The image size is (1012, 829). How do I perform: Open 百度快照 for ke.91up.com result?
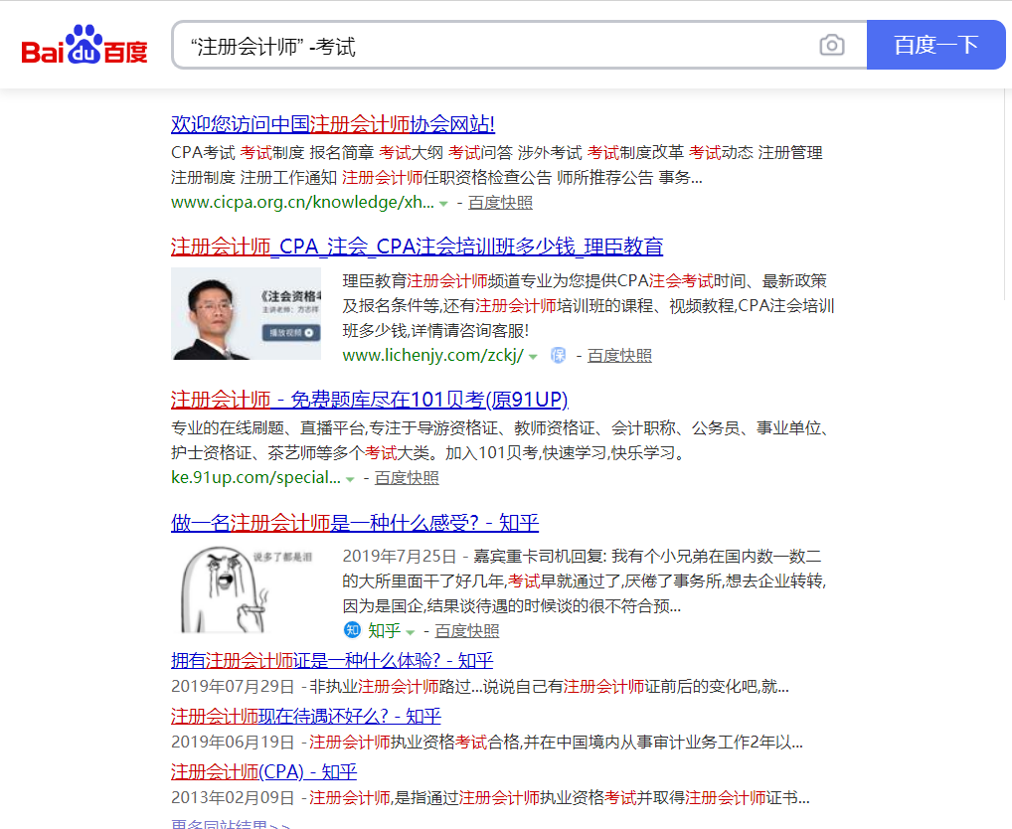[407, 478]
